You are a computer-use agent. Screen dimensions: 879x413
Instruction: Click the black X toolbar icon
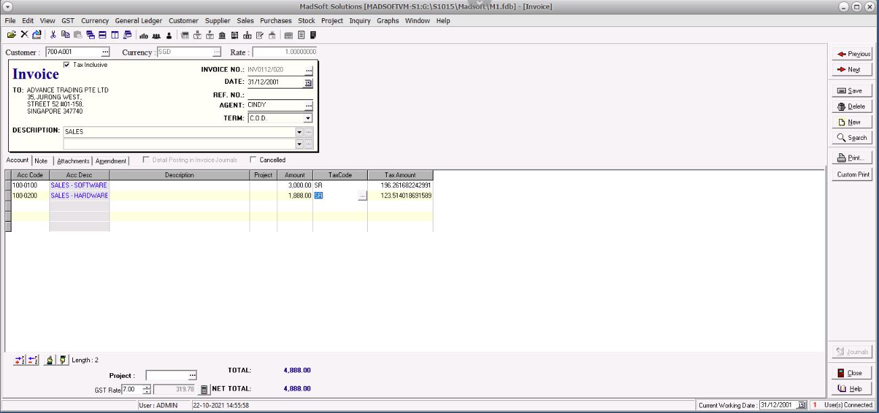pyautogui.click(x=24, y=34)
